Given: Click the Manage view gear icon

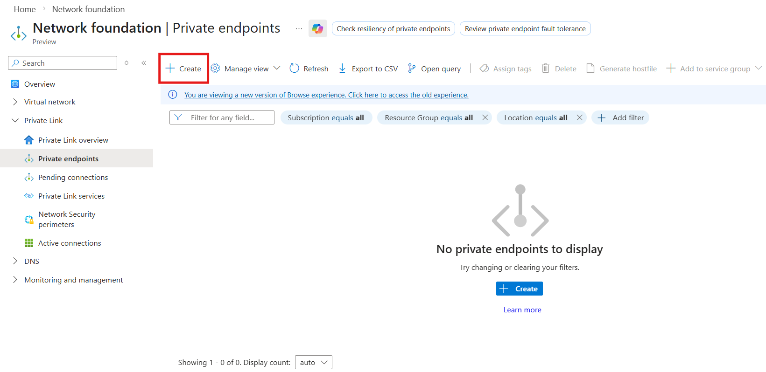Looking at the screenshot, I should point(215,69).
